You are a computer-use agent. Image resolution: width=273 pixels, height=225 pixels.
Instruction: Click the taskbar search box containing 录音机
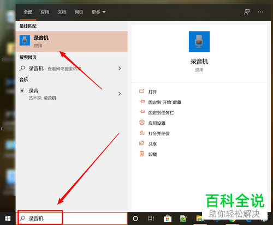pyautogui.click(x=72, y=218)
